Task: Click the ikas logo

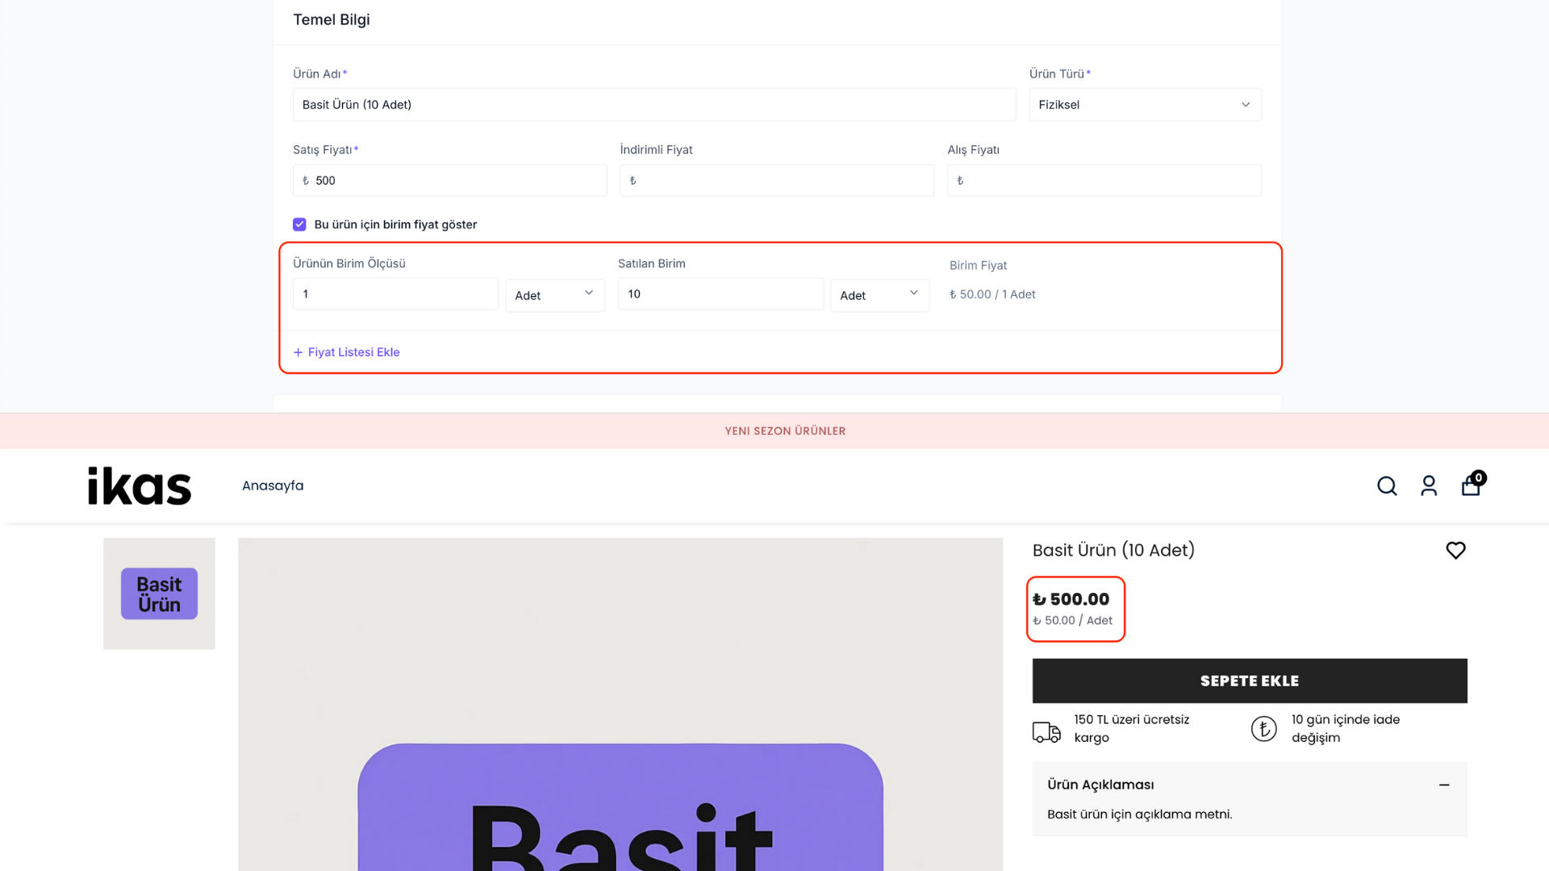Action: [140, 486]
